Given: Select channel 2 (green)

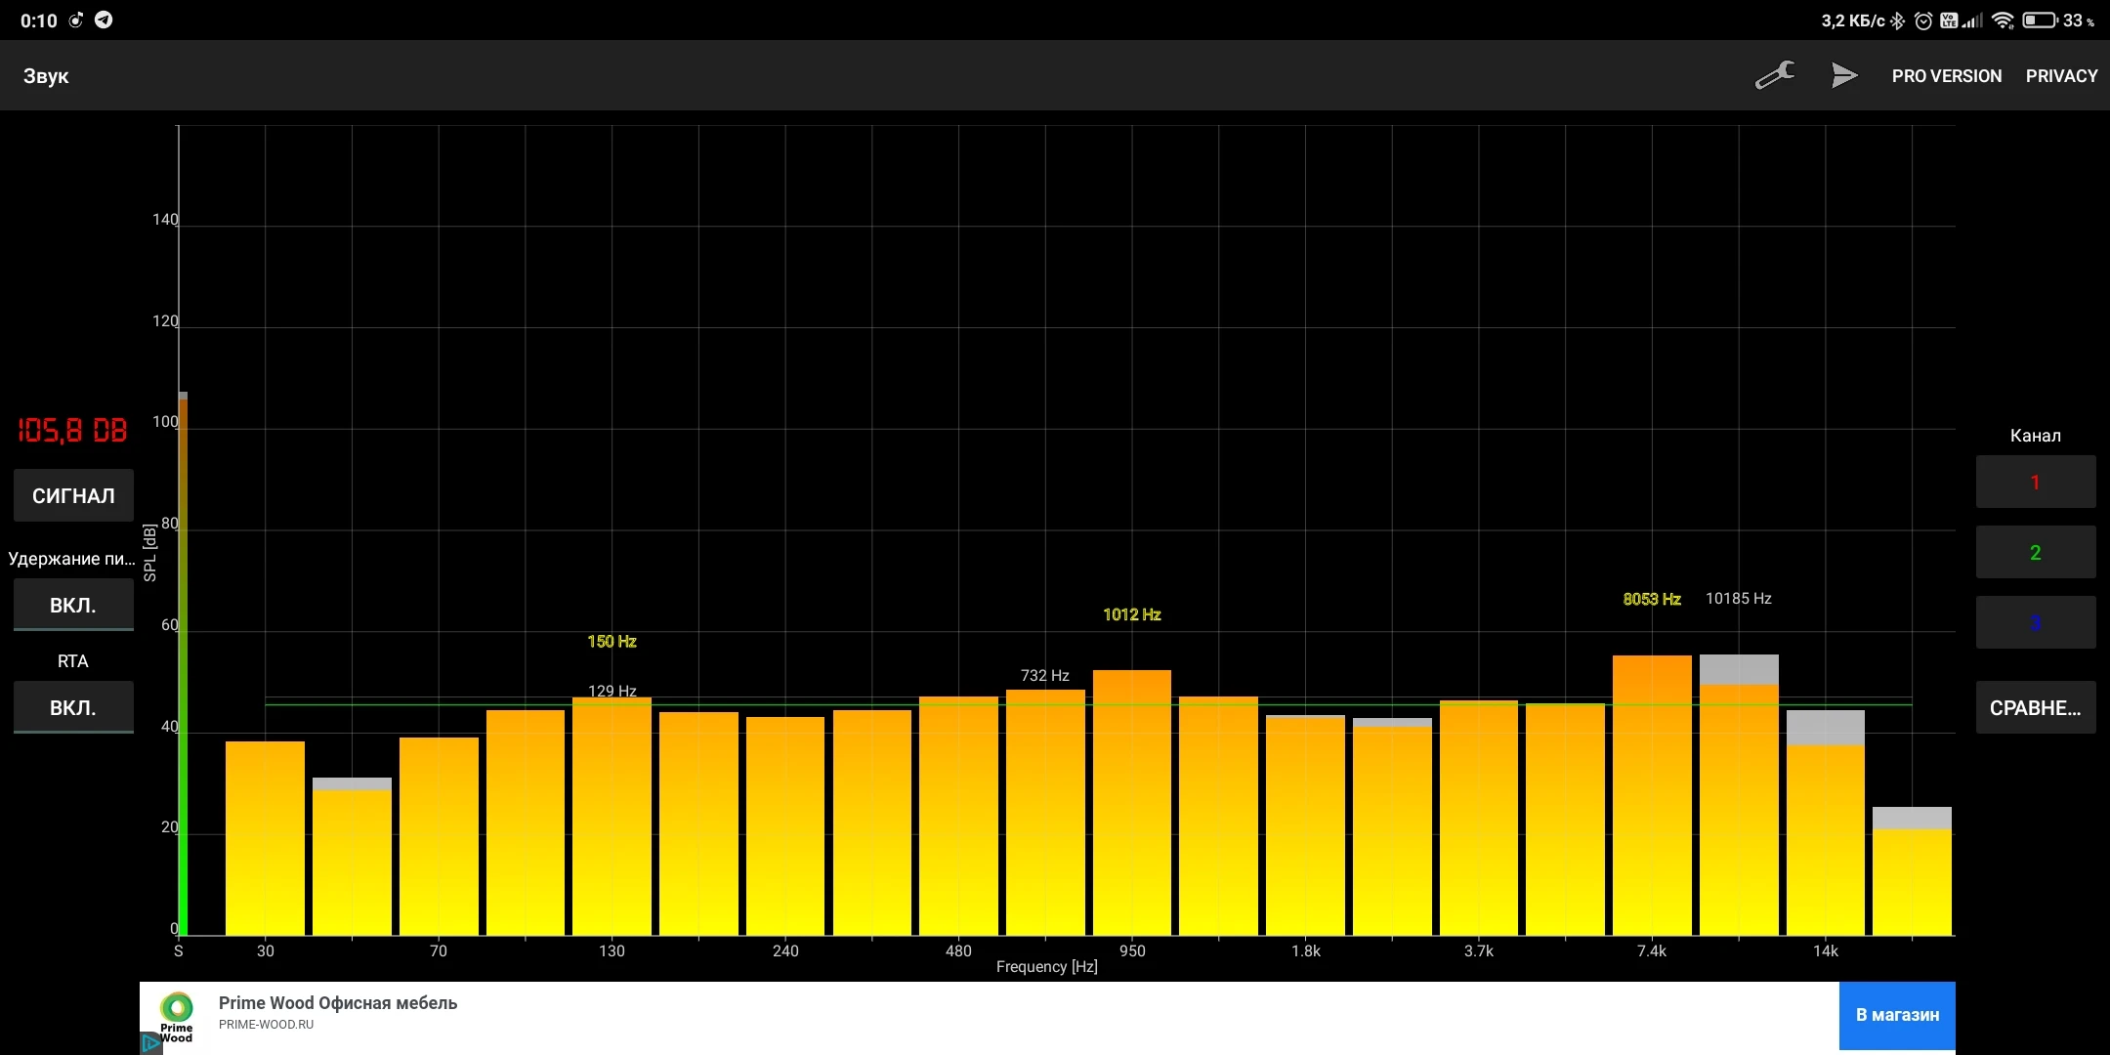Looking at the screenshot, I should (x=2035, y=552).
